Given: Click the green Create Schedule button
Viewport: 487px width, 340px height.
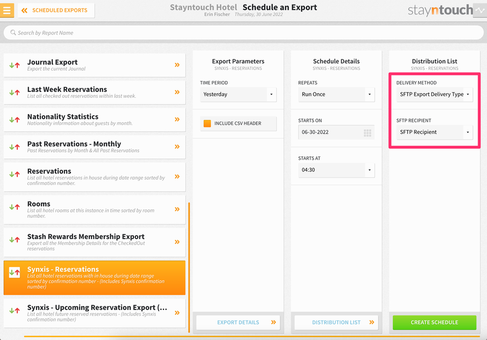Looking at the screenshot, I should [435, 323].
